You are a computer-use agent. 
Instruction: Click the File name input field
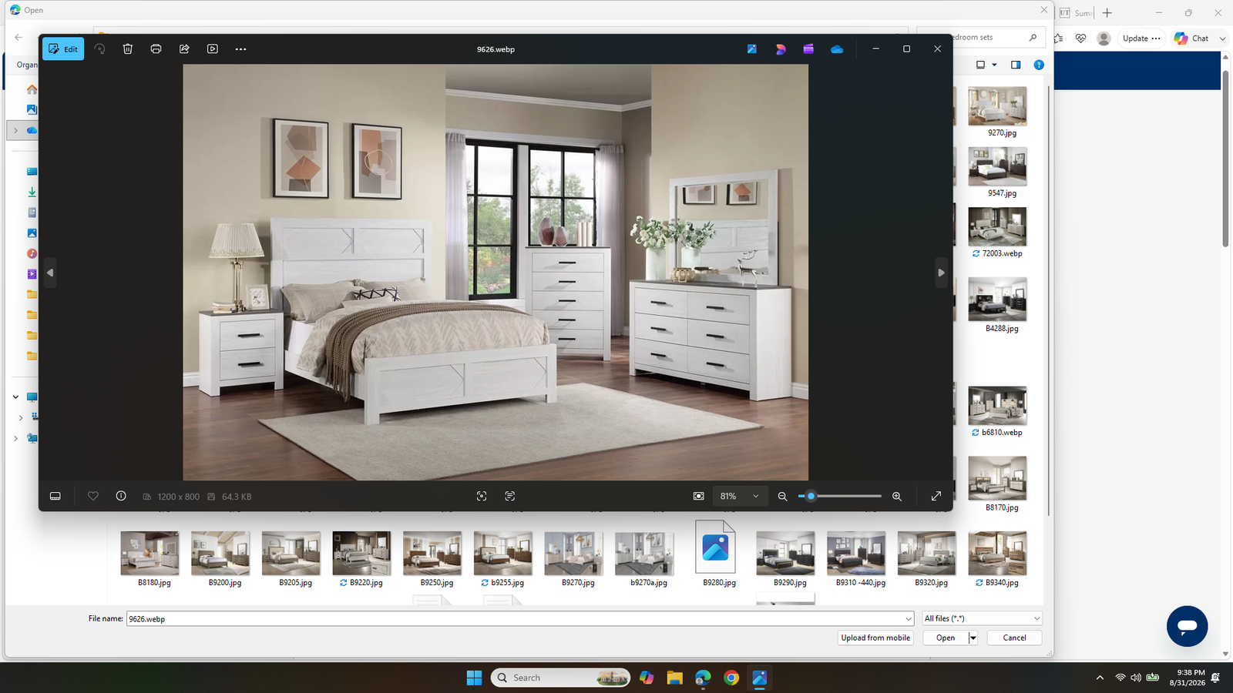(515, 618)
